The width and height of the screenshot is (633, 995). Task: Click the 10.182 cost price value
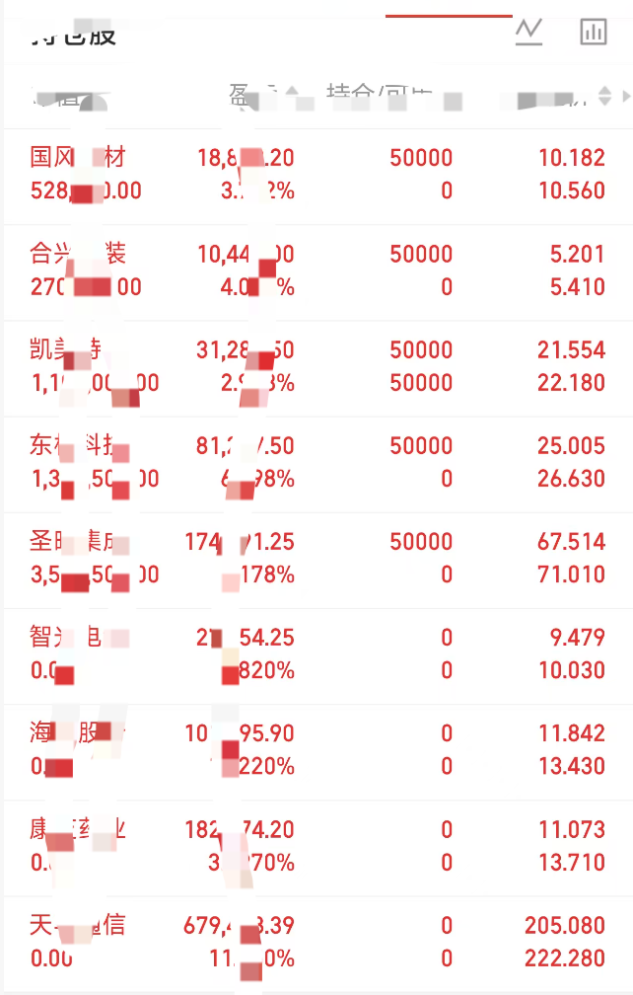572,157
